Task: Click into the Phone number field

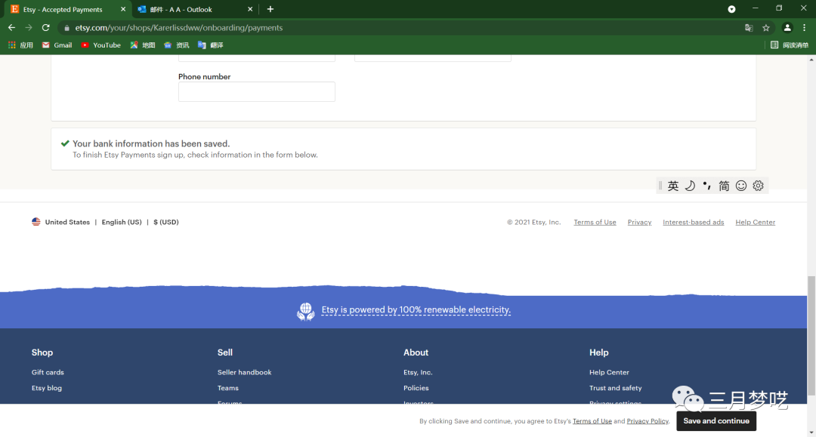Action: [x=256, y=92]
